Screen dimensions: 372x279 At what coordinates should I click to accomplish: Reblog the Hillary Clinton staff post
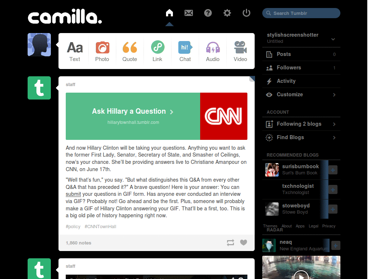coord(230,242)
